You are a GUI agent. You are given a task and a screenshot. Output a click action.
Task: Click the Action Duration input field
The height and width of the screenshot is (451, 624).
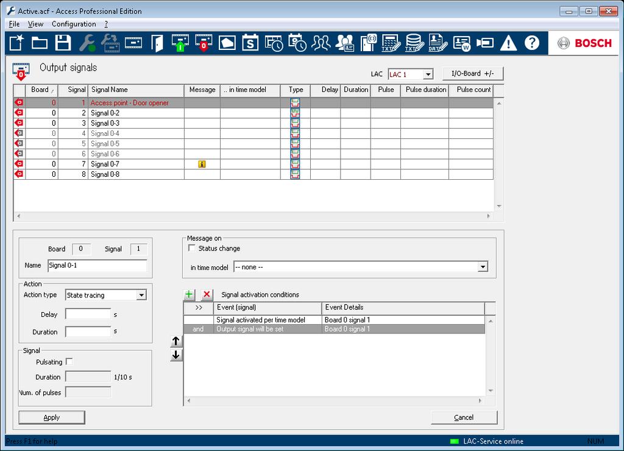point(88,332)
